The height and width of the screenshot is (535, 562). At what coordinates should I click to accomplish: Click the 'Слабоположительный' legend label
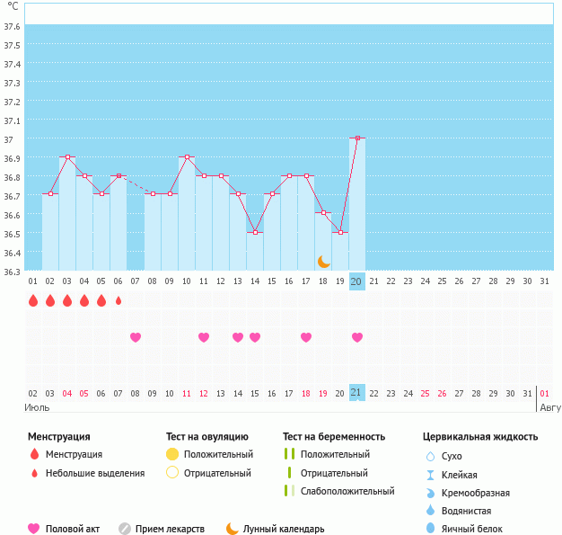pos(347,491)
